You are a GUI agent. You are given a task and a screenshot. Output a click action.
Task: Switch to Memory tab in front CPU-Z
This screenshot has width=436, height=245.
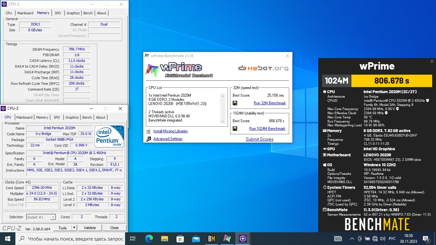tap(42, 117)
